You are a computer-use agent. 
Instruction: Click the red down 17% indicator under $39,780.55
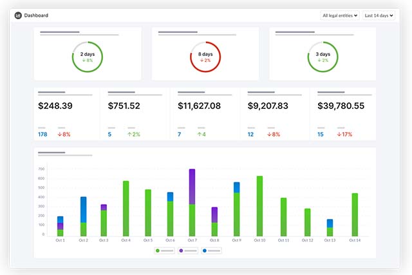coord(344,134)
